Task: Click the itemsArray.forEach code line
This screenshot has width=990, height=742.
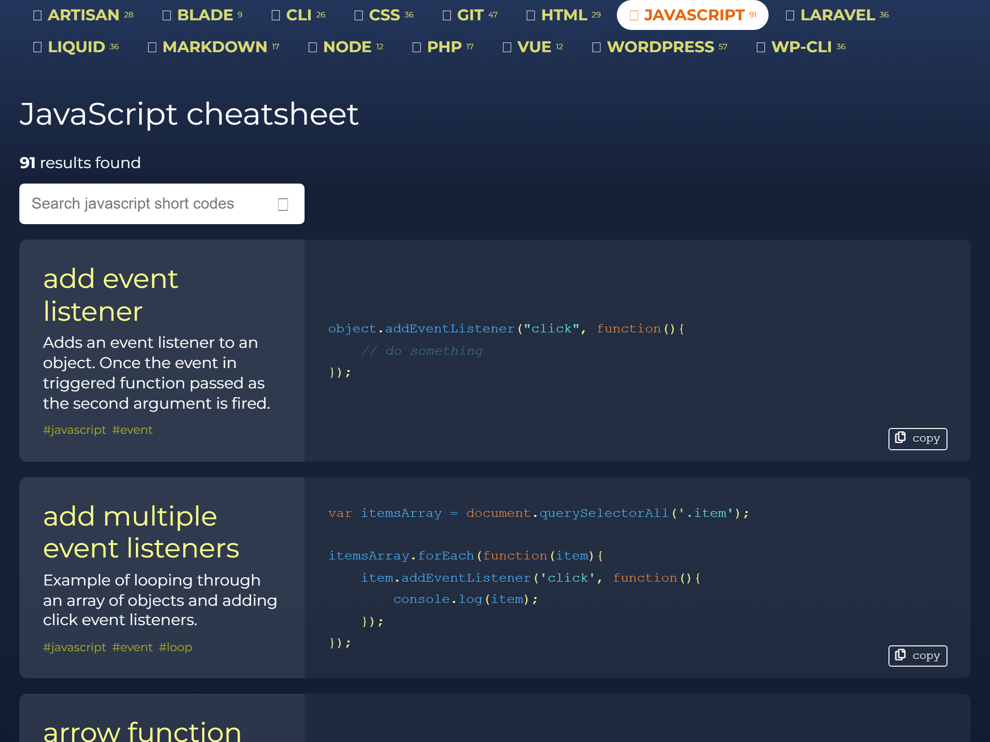Action: 466,556
